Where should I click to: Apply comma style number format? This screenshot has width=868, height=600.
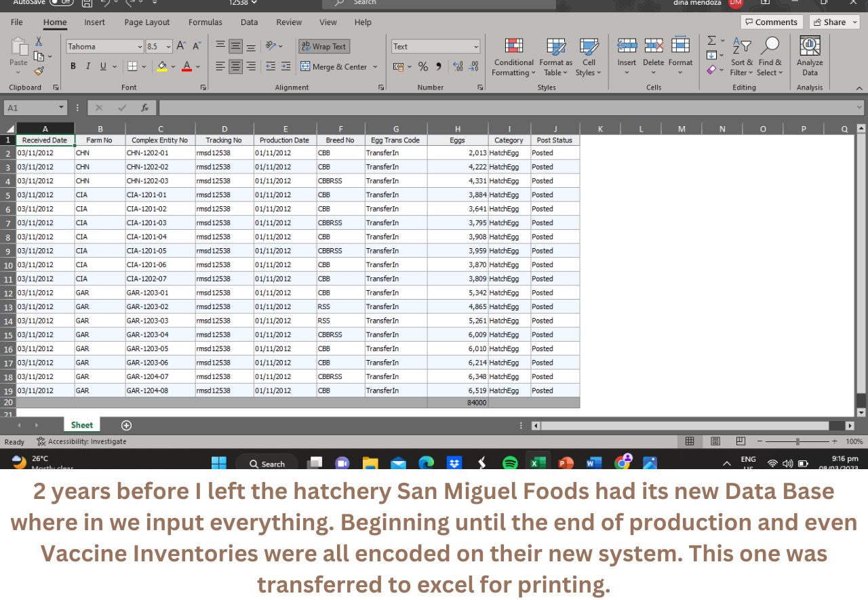(x=438, y=66)
